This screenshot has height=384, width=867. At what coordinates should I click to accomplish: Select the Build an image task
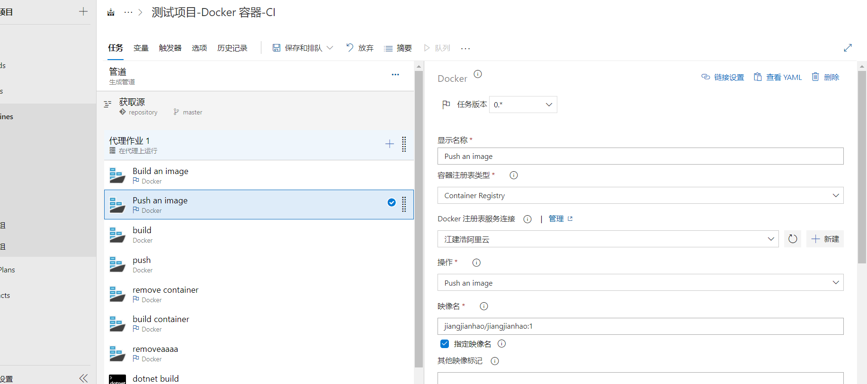point(259,175)
